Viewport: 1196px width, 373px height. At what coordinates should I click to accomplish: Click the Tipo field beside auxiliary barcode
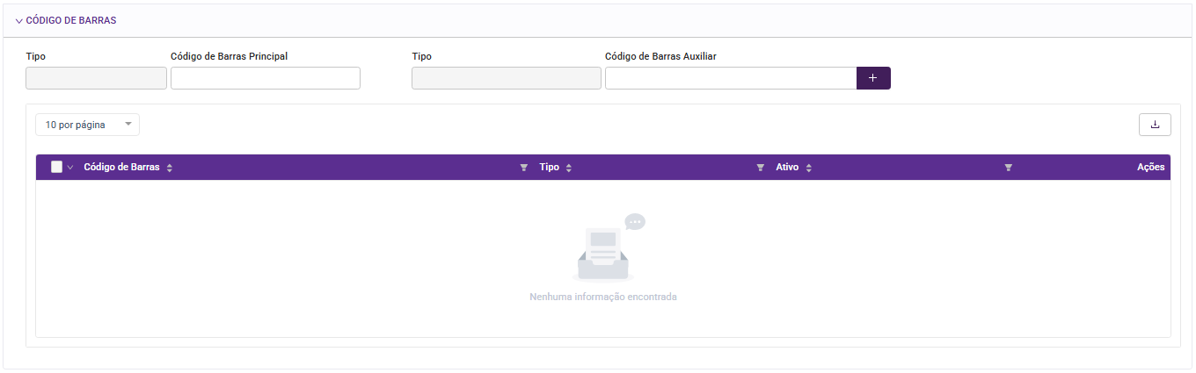click(x=507, y=78)
